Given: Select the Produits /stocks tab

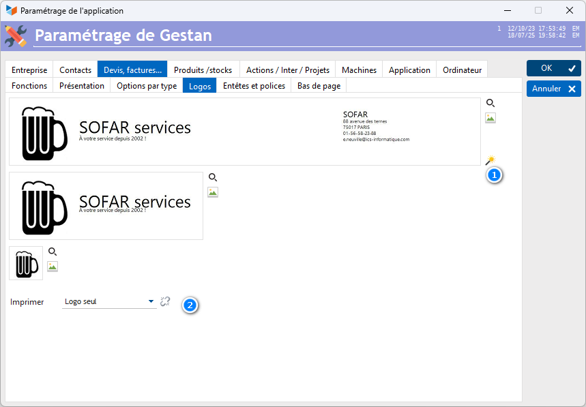Looking at the screenshot, I should click(x=203, y=70).
